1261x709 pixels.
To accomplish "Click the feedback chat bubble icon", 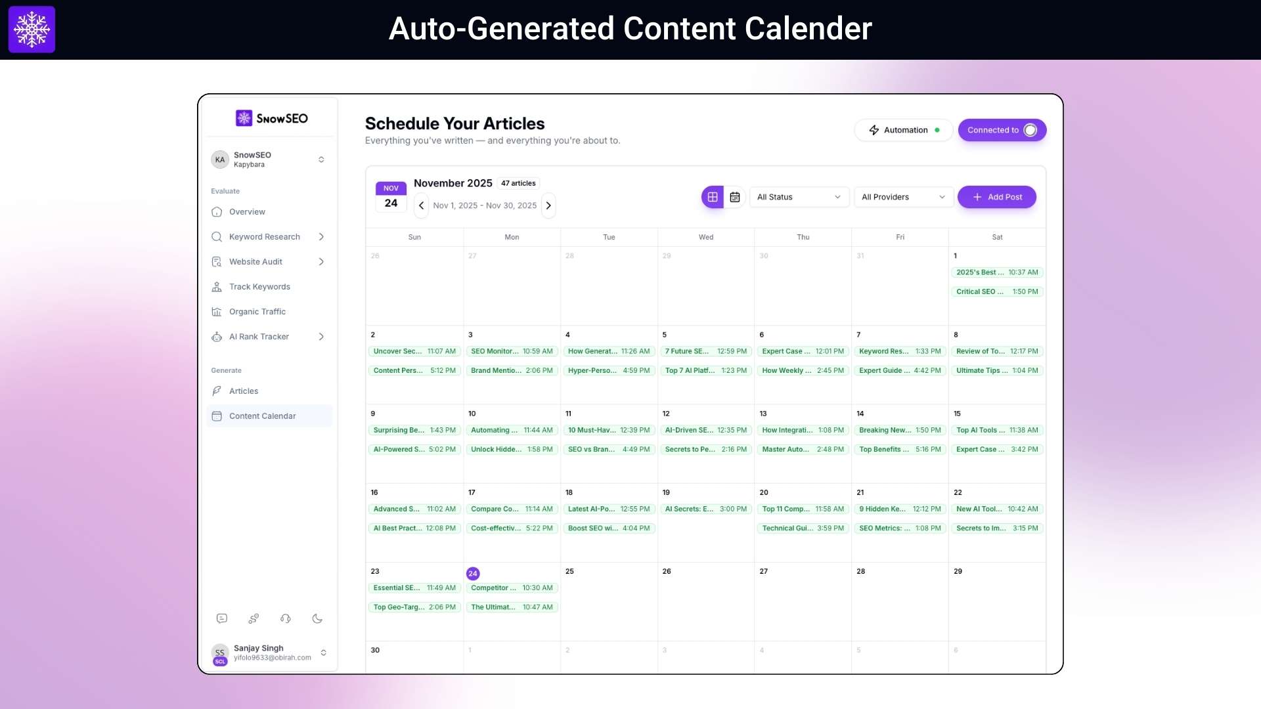I will point(222,618).
